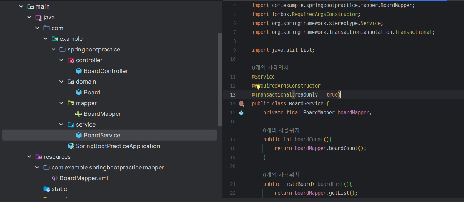The width and height of the screenshot is (464, 202).
Task: Collapse the example package chevron
Action: 45,39
